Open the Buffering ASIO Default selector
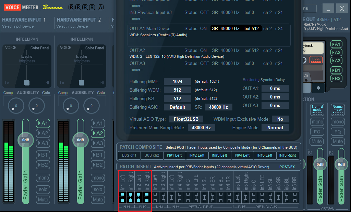This screenshot has height=212, width=351. (178, 107)
